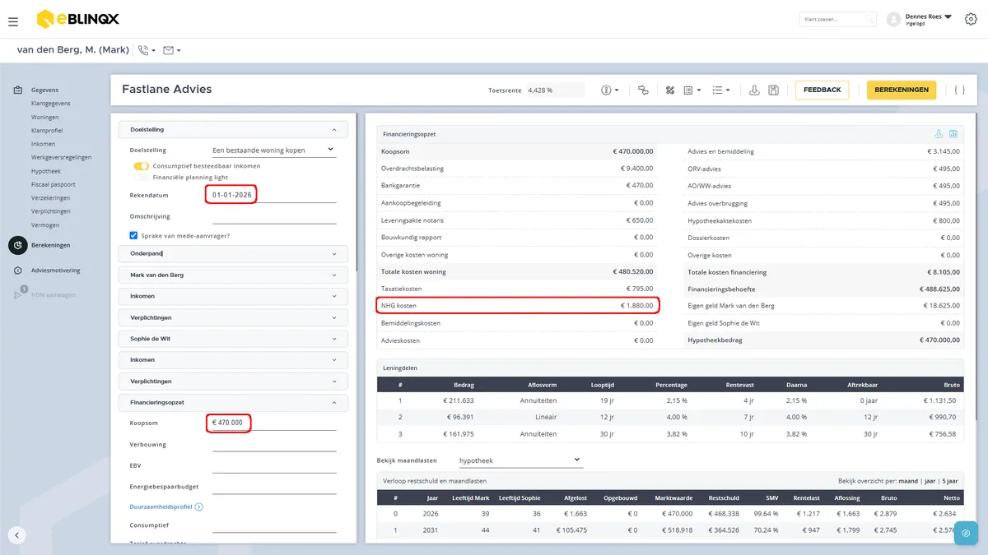Open the email envelope icon beside client name

click(171, 50)
